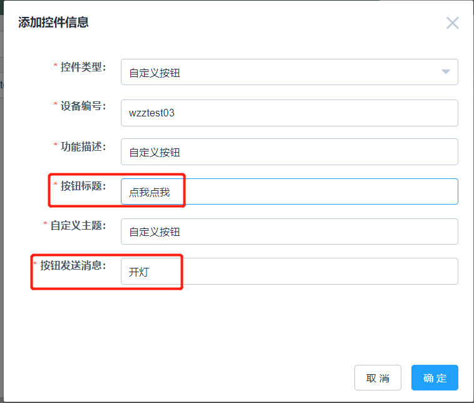The width and height of the screenshot is (474, 403).
Task: Focus the 设备编号 field containing wzztest03
Action: pyautogui.click(x=289, y=113)
